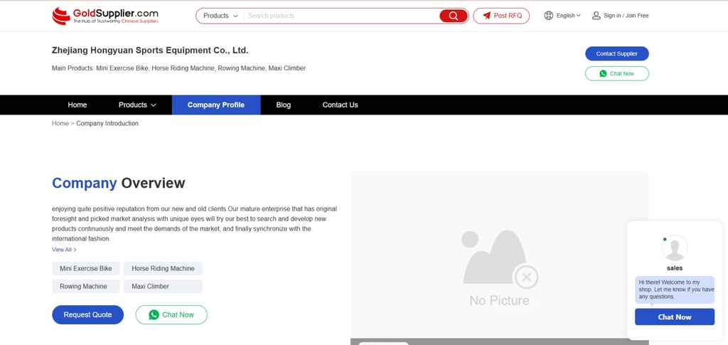
Task: Click the No Picture placeholder image
Action: [499, 267]
